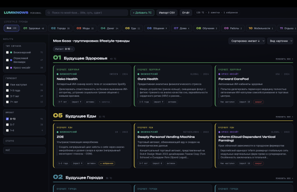The height and width of the screenshot is (192, 297).
Task: Toggle the Кросс-инсайт checkbox
Action: pos(7,67)
